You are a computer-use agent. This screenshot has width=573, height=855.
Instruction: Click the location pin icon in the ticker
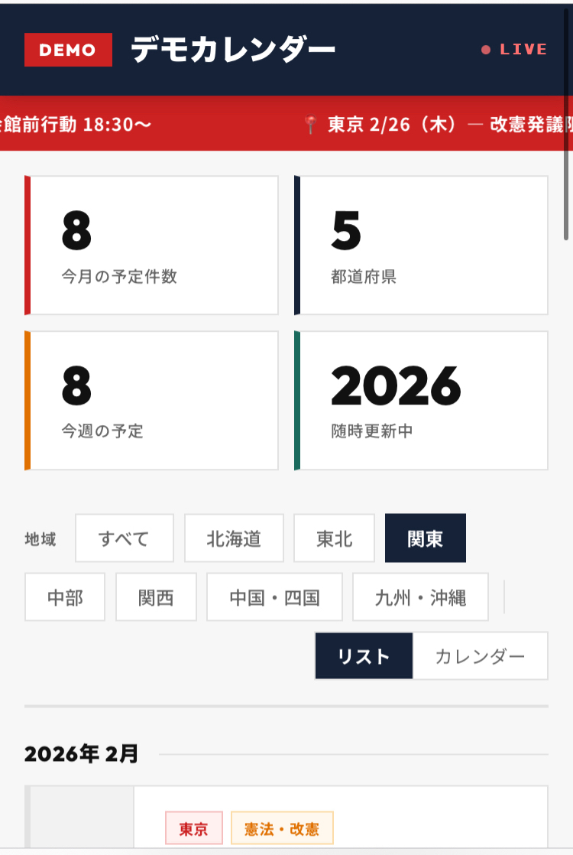click(310, 125)
